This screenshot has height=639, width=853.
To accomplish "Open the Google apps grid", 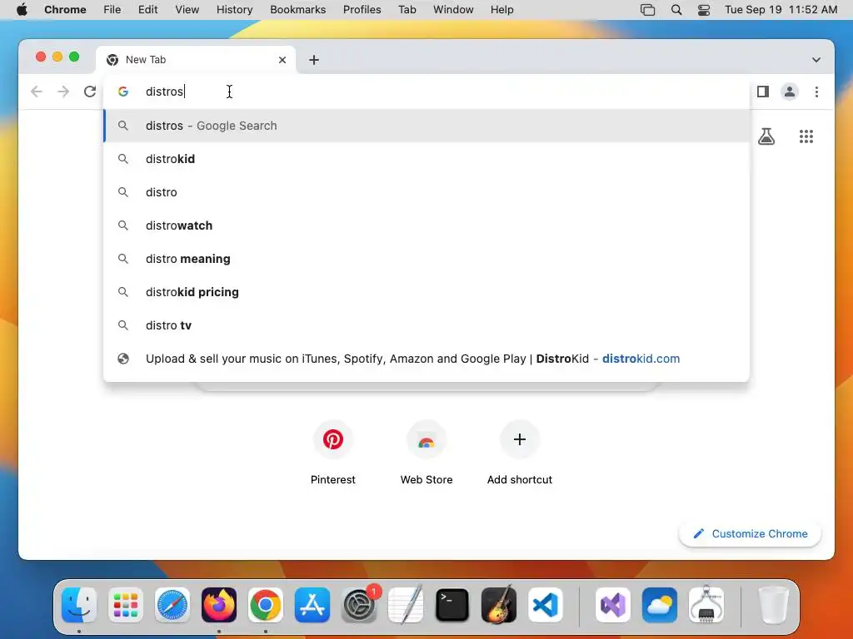I will pyautogui.click(x=806, y=136).
